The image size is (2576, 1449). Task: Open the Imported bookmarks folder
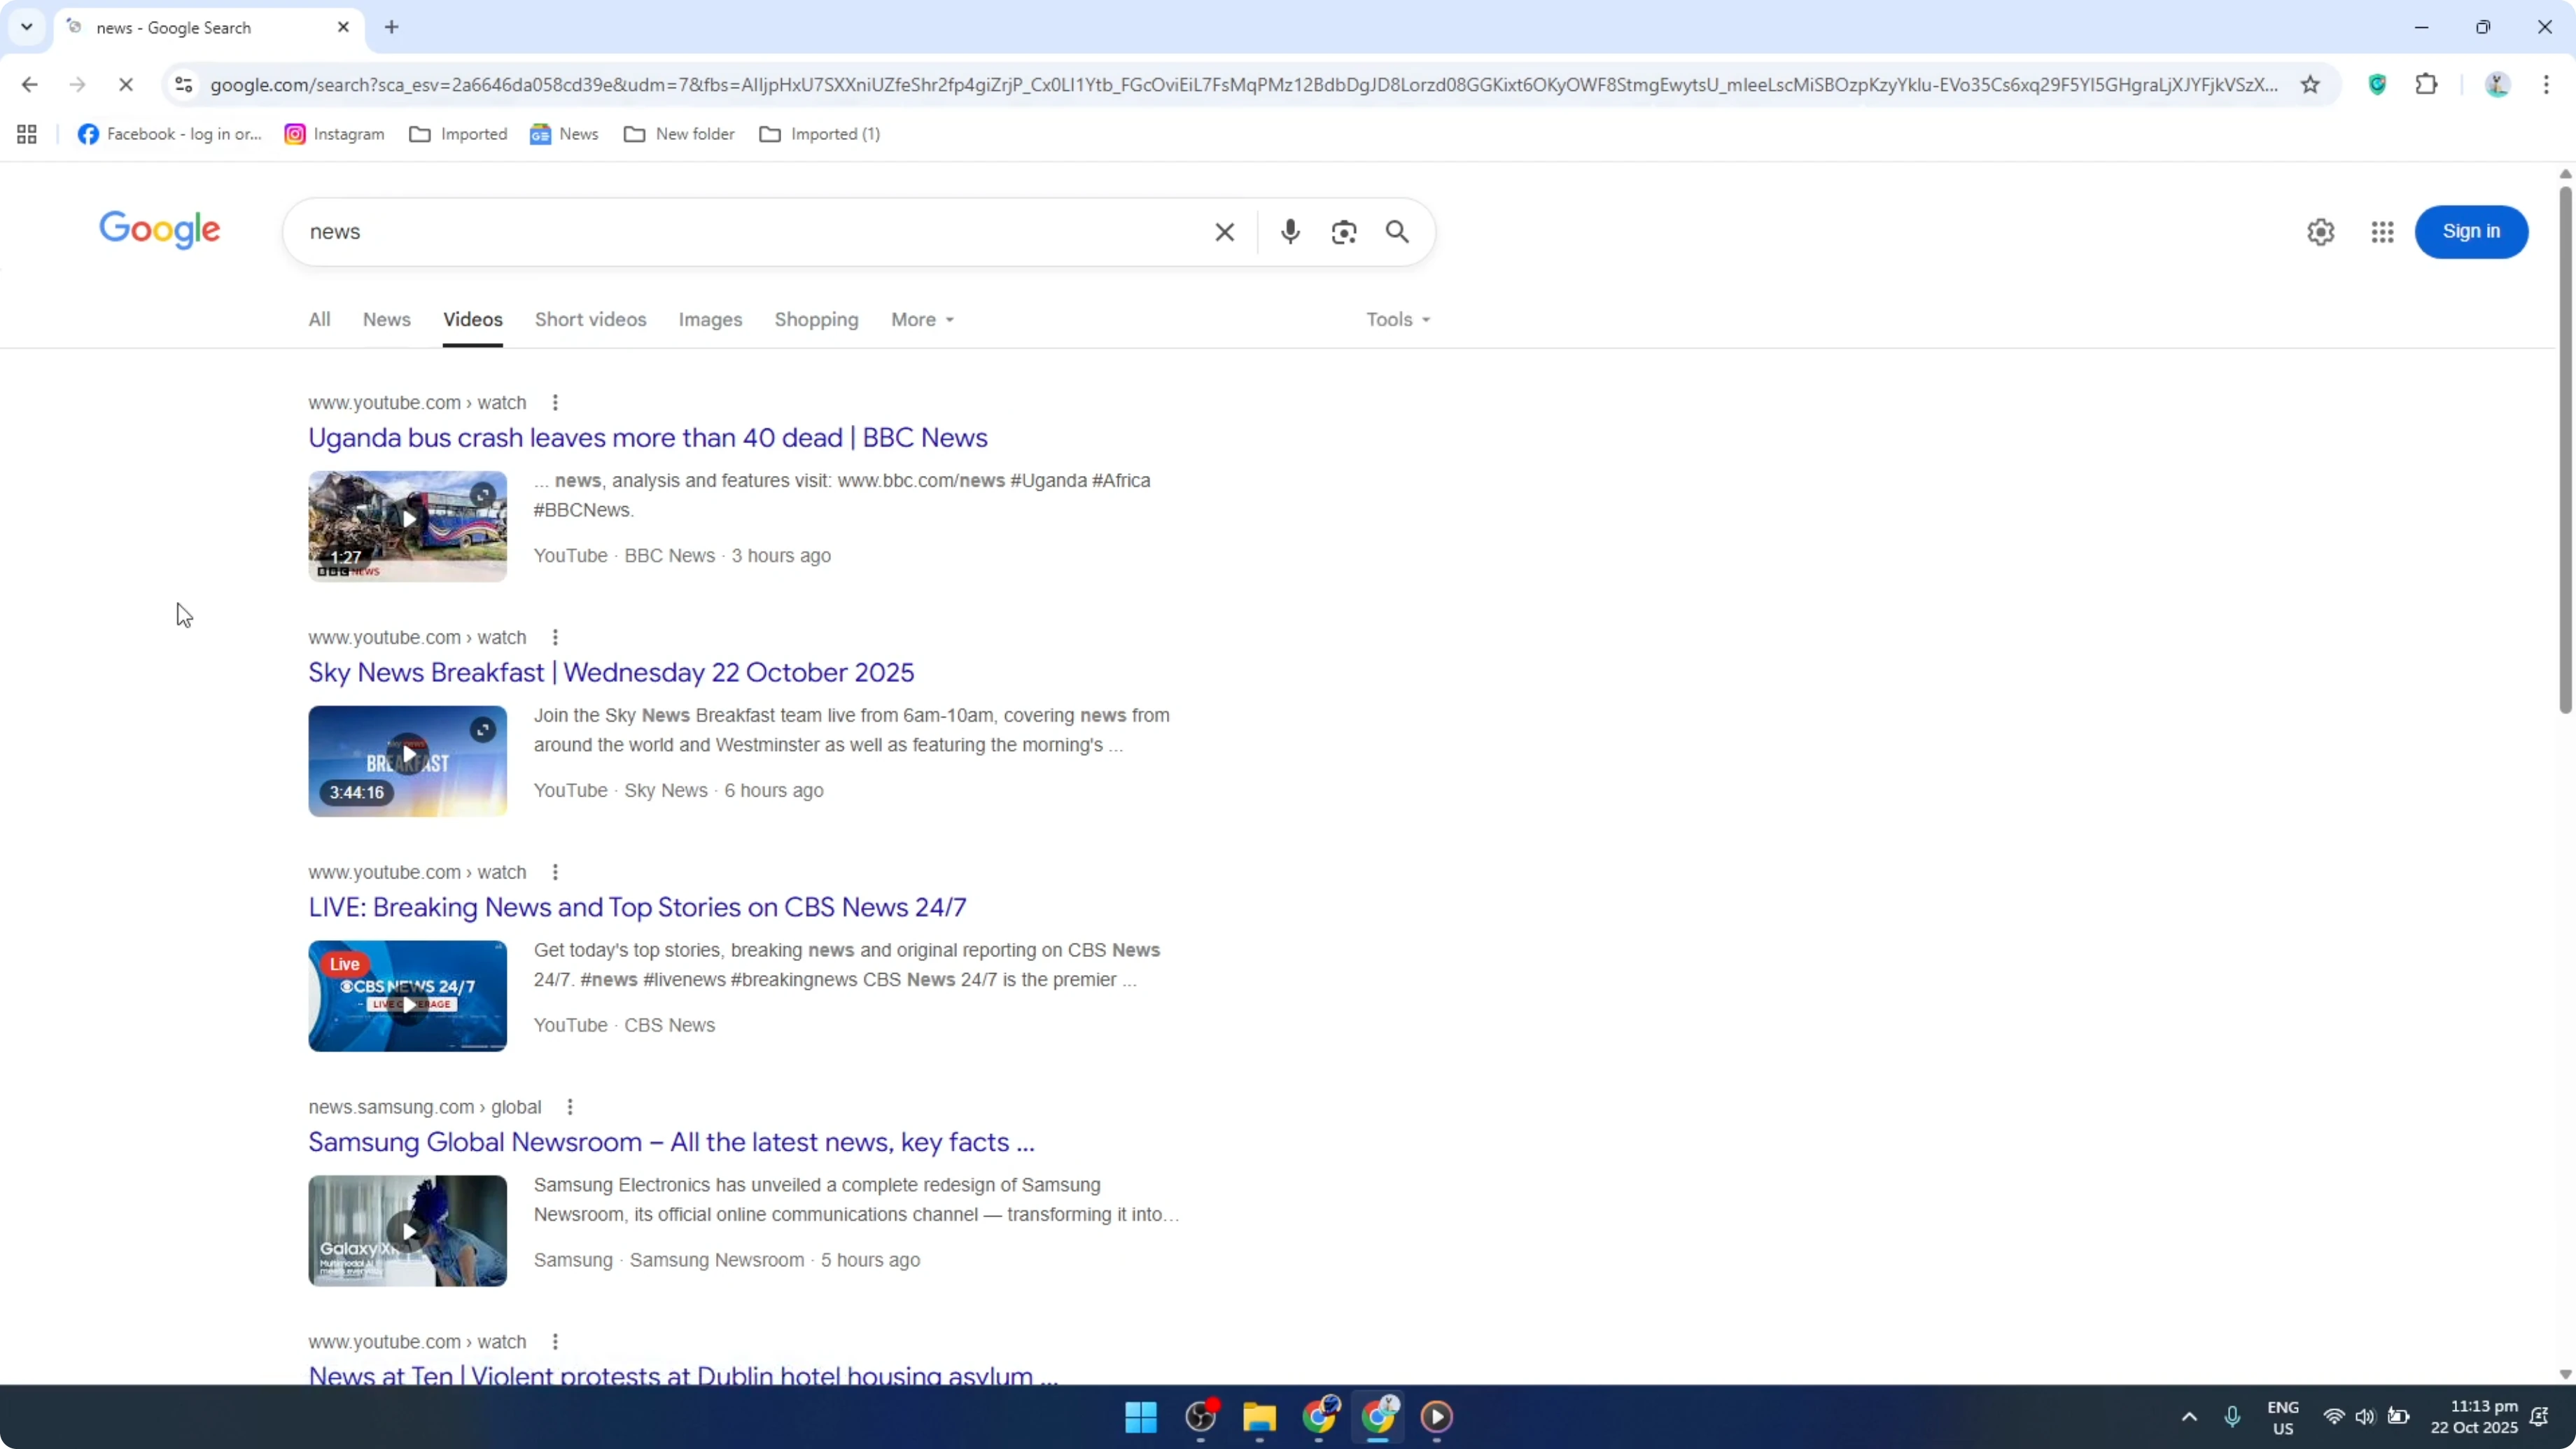[459, 134]
